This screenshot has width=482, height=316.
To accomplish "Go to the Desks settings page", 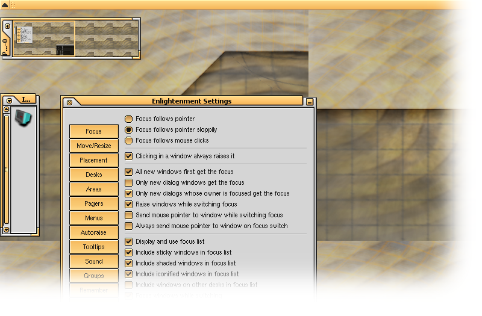I will pyautogui.click(x=94, y=175).
